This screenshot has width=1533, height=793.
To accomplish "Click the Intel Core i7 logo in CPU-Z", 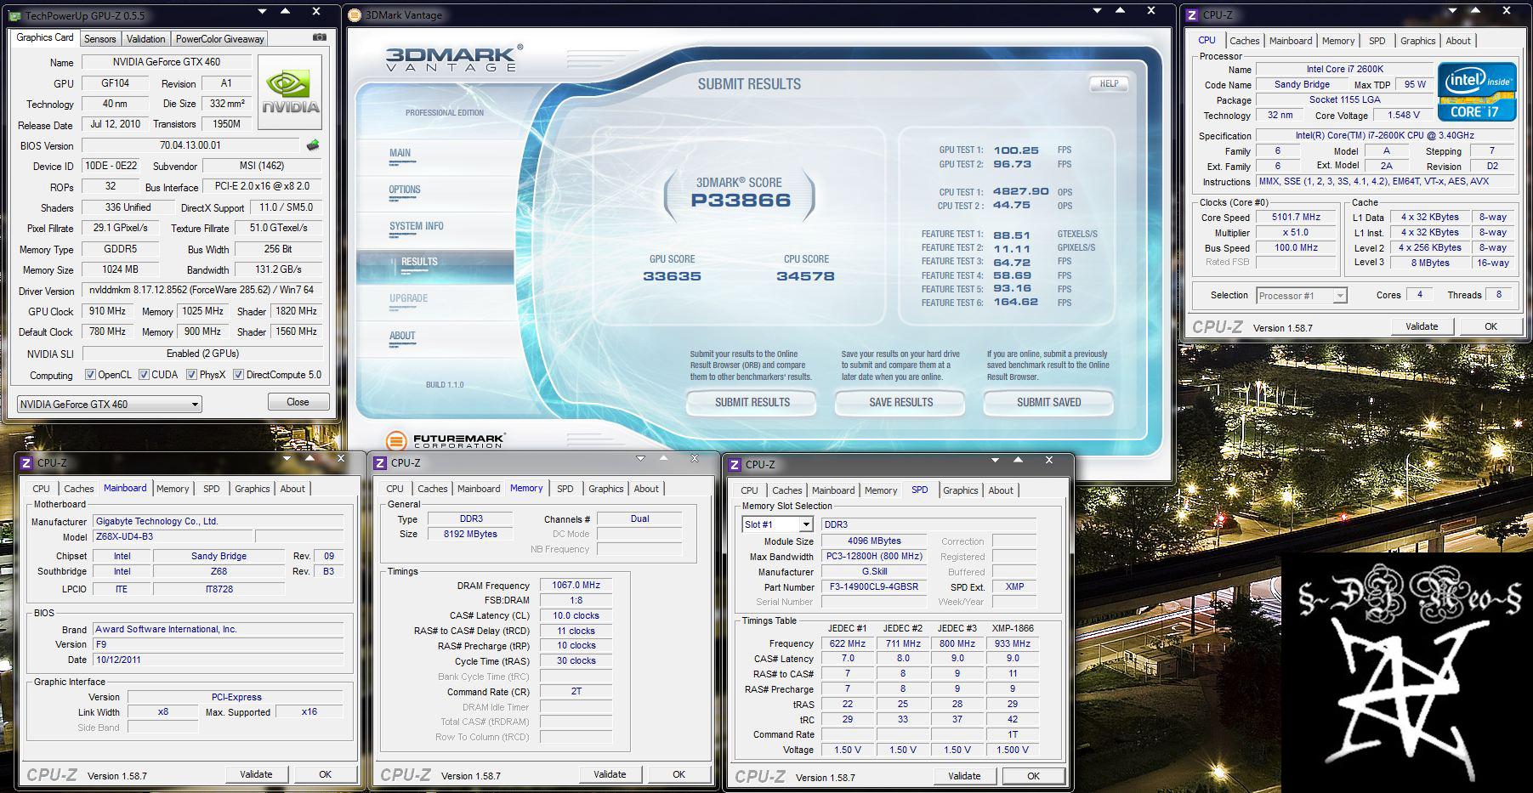I will (x=1477, y=92).
